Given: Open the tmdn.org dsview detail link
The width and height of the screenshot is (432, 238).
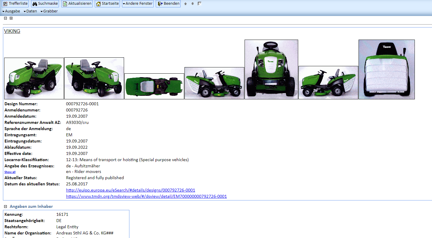Looking at the screenshot, I should [146, 196].
